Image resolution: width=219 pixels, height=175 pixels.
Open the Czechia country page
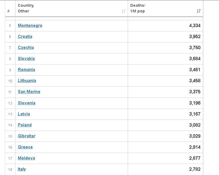point(26,47)
